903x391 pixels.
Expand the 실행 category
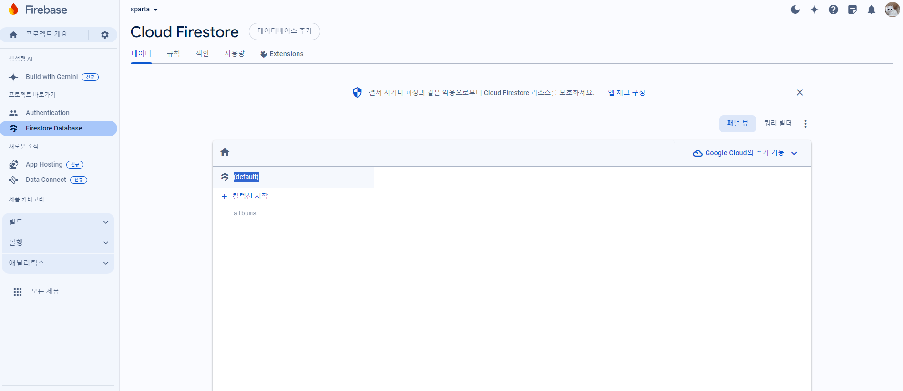[58, 243]
